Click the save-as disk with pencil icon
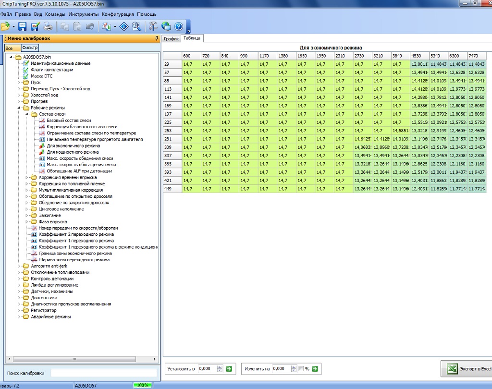The image size is (492, 389). (35, 27)
